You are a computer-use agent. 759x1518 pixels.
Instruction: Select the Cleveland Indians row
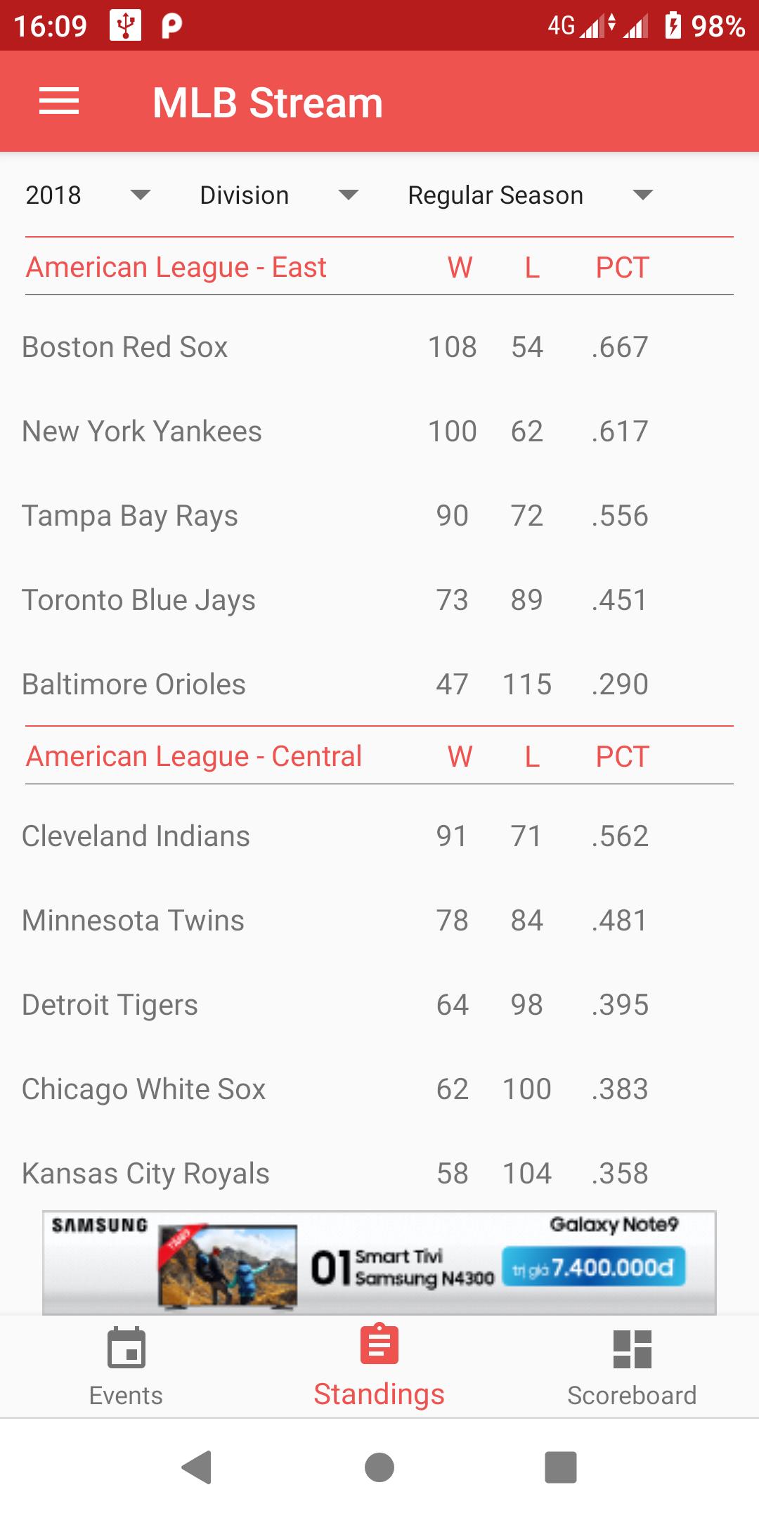[379, 836]
